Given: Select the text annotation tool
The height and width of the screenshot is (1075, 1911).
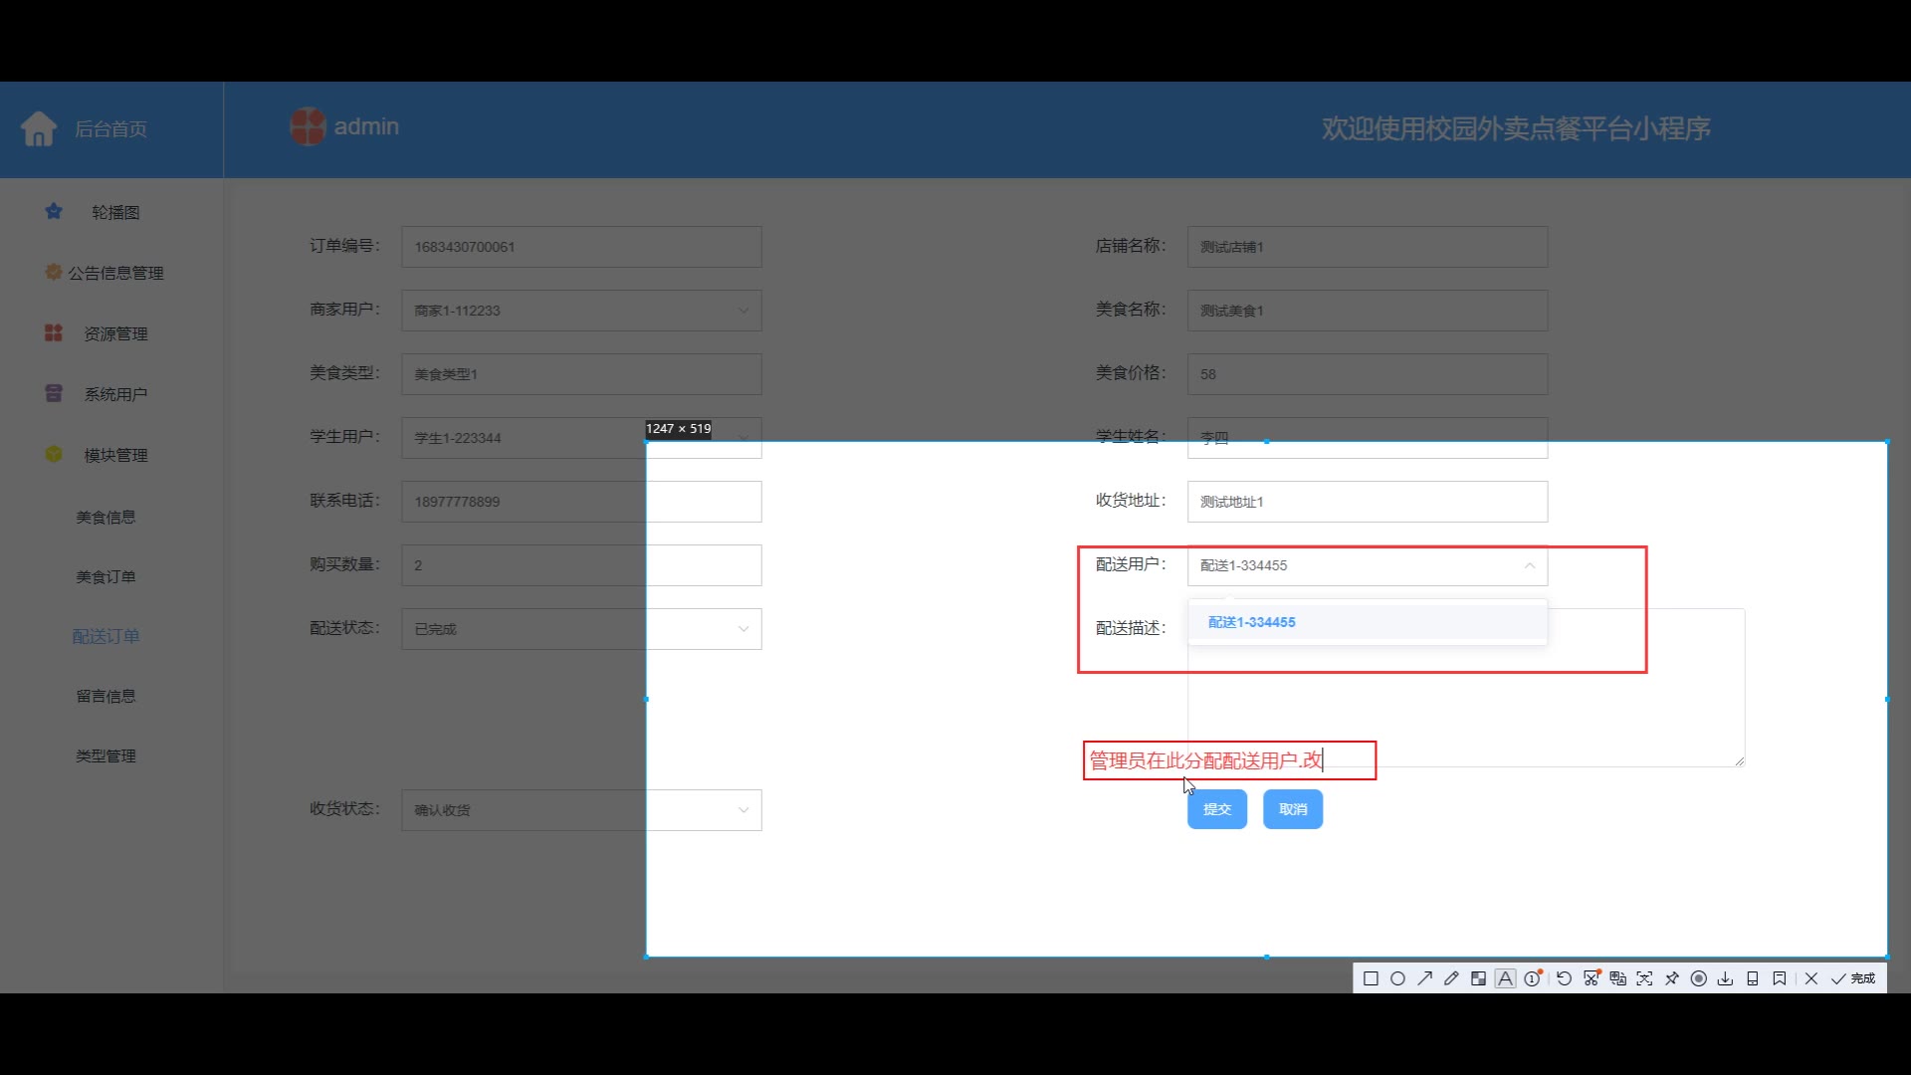Looking at the screenshot, I should (1505, 978).
